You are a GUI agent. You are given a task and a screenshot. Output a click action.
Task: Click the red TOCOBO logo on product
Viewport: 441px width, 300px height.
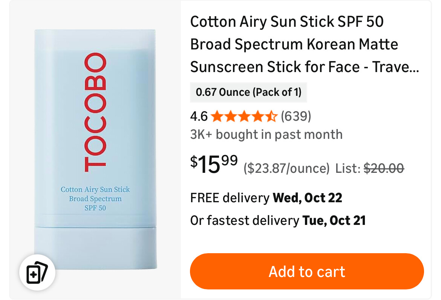click(95, 112)
